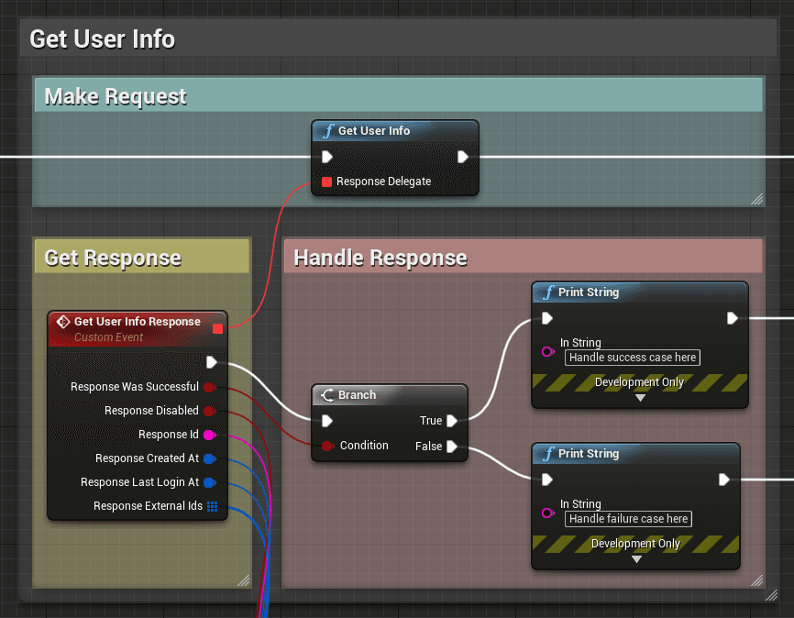Expand Development Only section on failure Print String
The height and width of the screenshot is (618, 794).
coord(635,558)
